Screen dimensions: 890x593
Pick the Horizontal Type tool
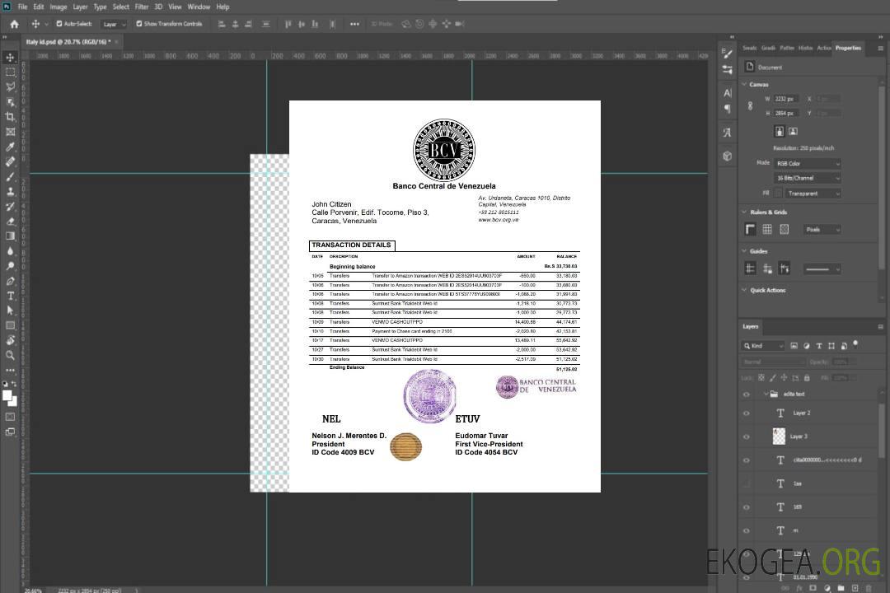point(11,296)
